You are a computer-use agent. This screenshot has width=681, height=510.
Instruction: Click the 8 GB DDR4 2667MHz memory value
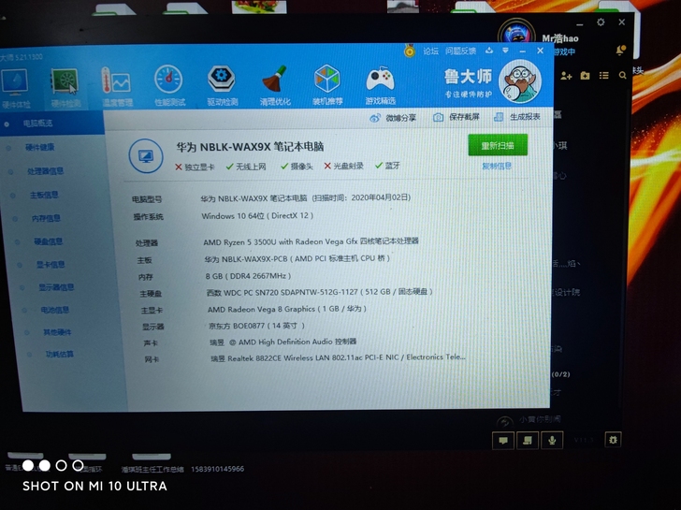[x=248, y=276]
